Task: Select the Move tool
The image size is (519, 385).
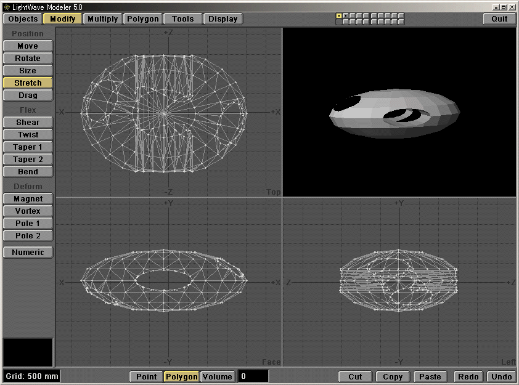Action: point(27,46)
